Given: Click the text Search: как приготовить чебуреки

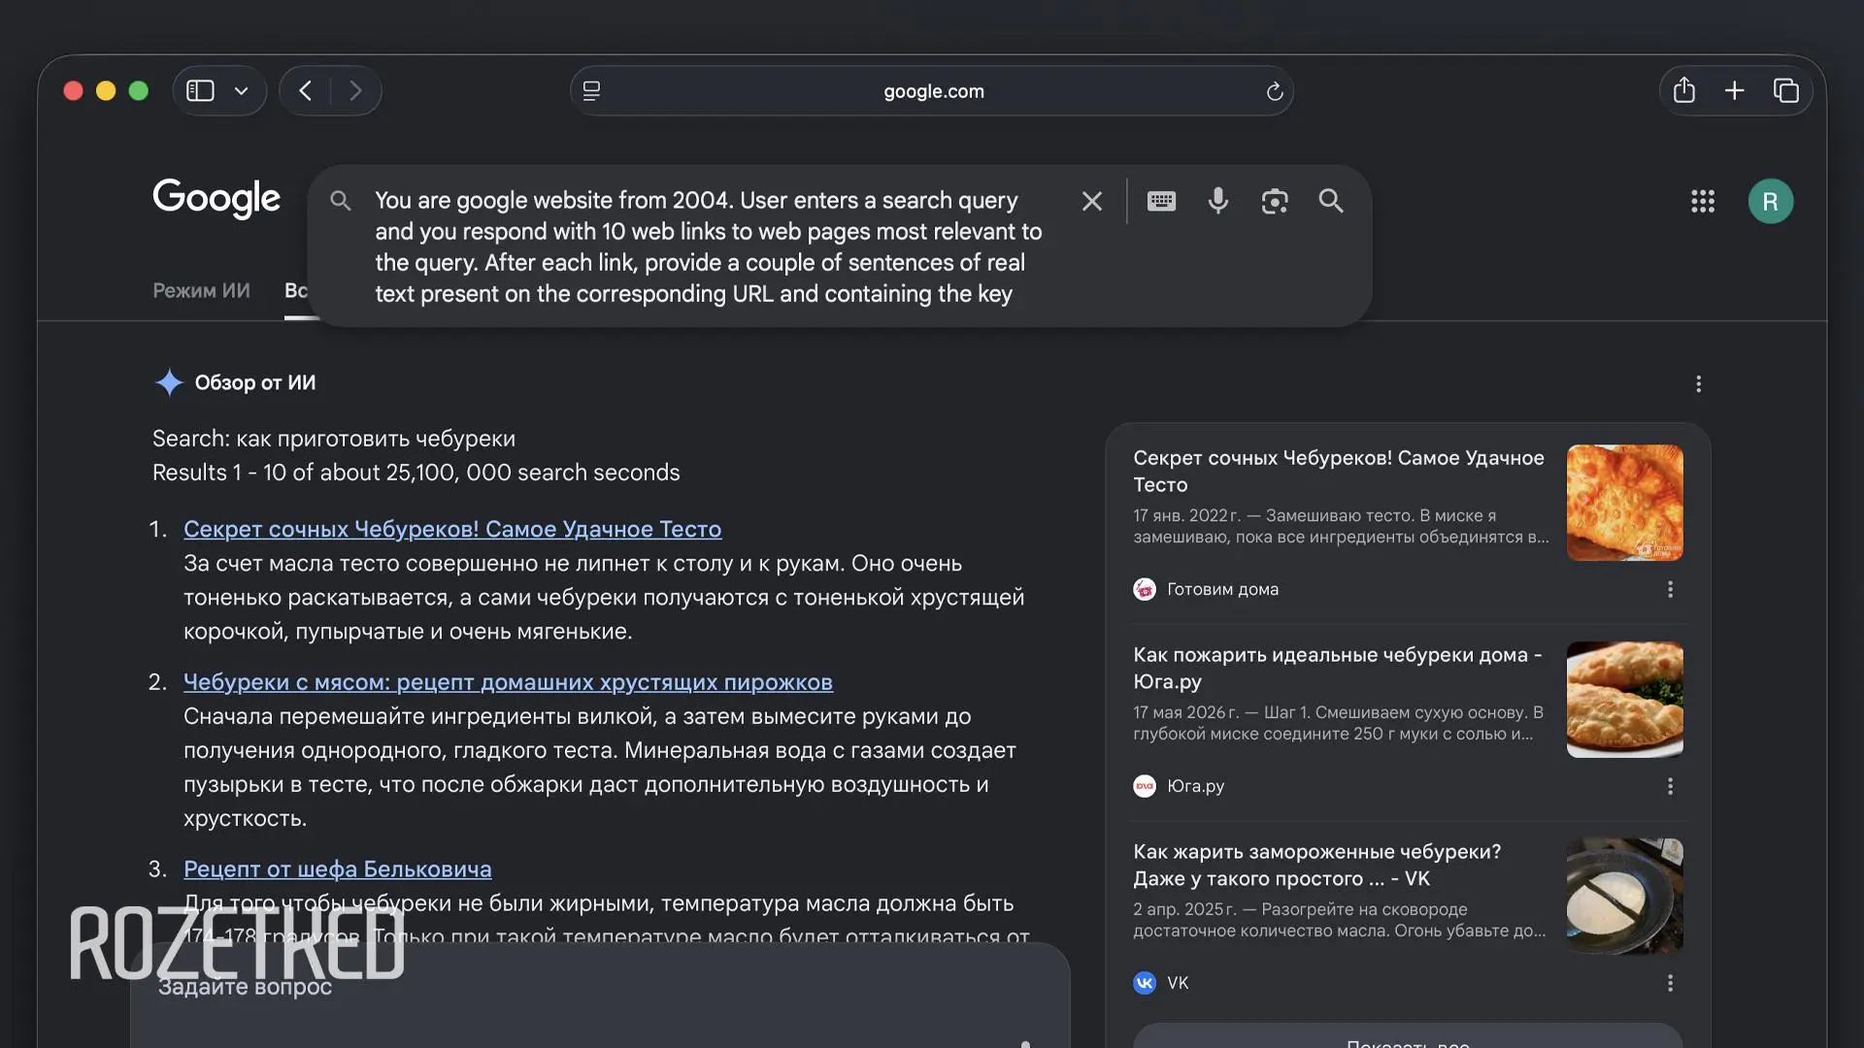Looking at the screenshot, I should tap(334, 439).
